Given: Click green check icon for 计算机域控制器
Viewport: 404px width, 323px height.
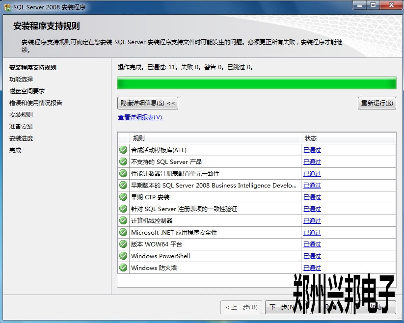Looking at the screenshot, I should click(x=123, y=220).
